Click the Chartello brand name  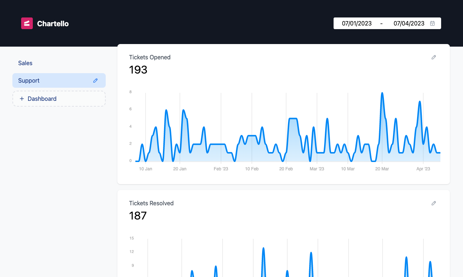tap(53, 24)
